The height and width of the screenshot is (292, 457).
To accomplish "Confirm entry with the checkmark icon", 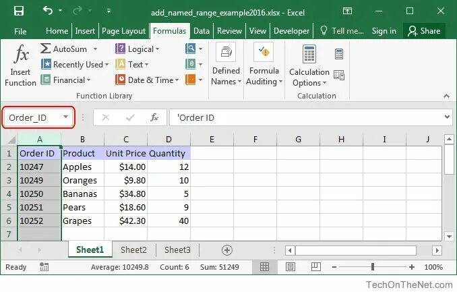I will tap(130, 117).
